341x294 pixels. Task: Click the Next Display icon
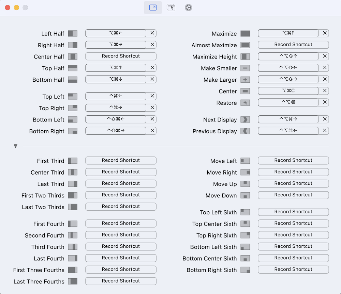coord(245,119)
